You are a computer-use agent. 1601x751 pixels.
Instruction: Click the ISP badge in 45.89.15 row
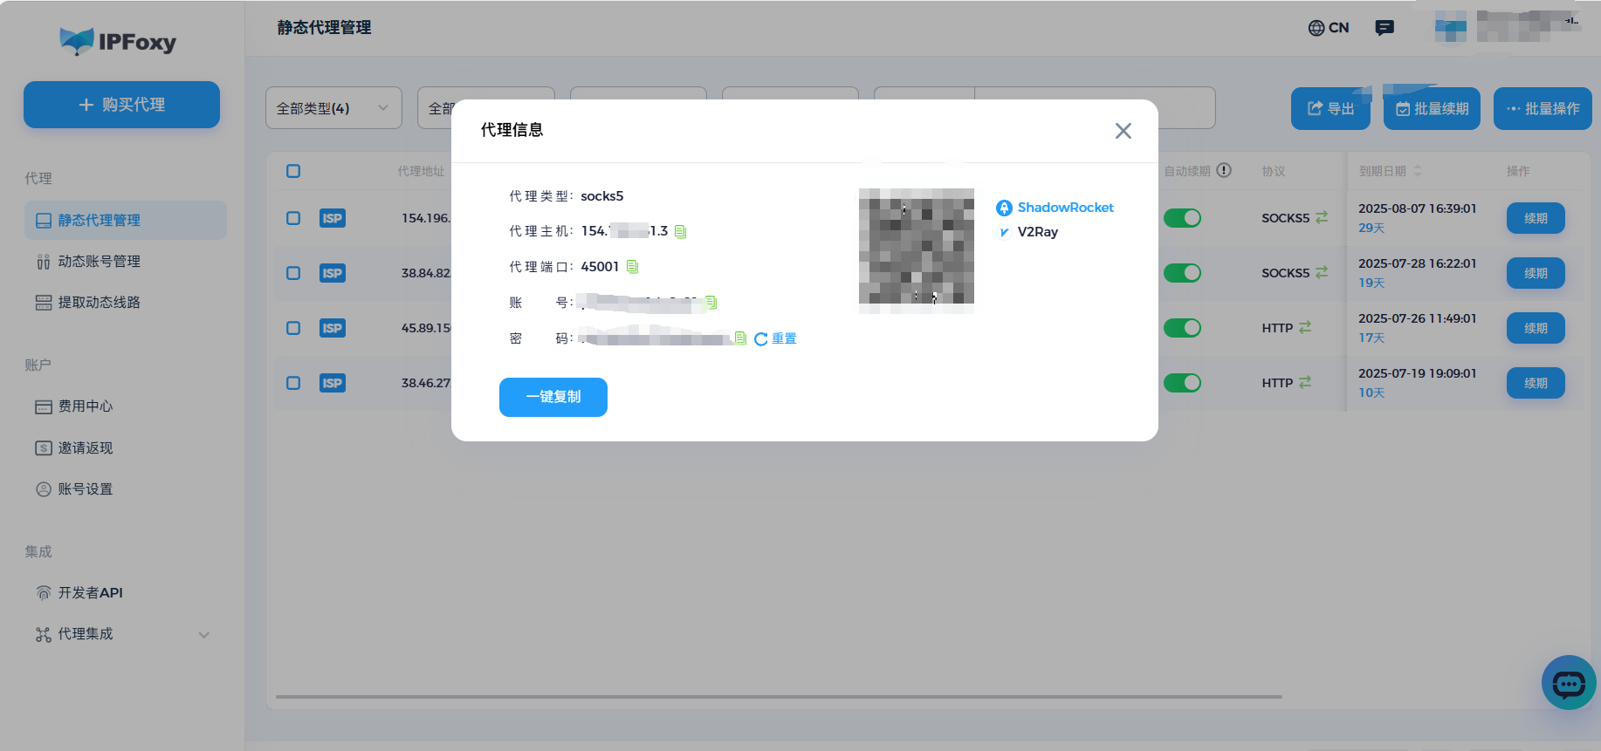click(333, 328)
